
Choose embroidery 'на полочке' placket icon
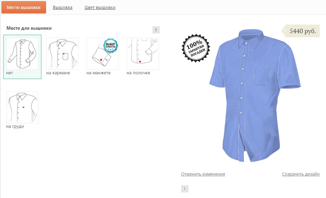(x=143, y=54)
